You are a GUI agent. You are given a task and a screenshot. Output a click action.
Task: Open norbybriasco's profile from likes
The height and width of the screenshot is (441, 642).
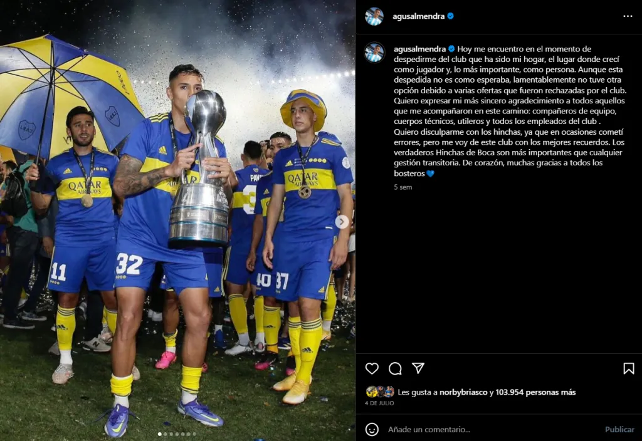point(463,392)
